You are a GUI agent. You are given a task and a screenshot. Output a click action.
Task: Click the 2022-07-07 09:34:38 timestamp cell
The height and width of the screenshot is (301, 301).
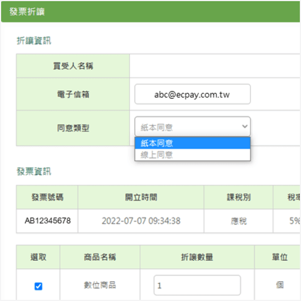141,221
